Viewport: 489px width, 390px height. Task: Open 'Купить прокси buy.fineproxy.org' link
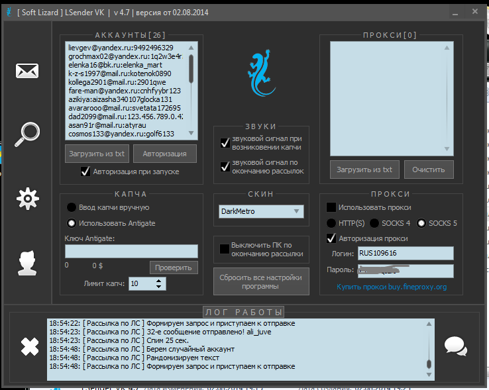click(392, 287)
